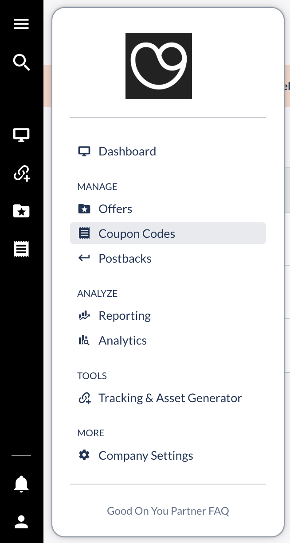Open Reporting under Analyze
The image size is (290, 543).
click(125, 316)
